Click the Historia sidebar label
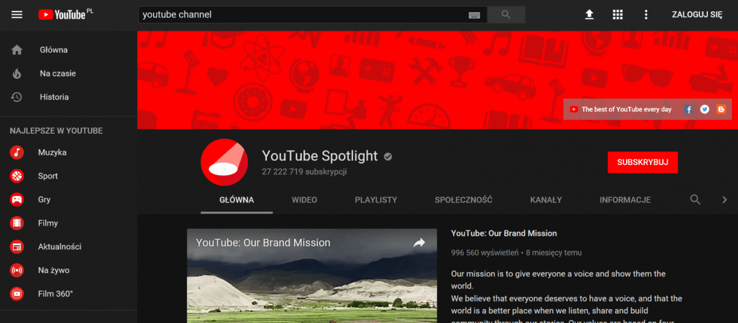 [54, 97]
